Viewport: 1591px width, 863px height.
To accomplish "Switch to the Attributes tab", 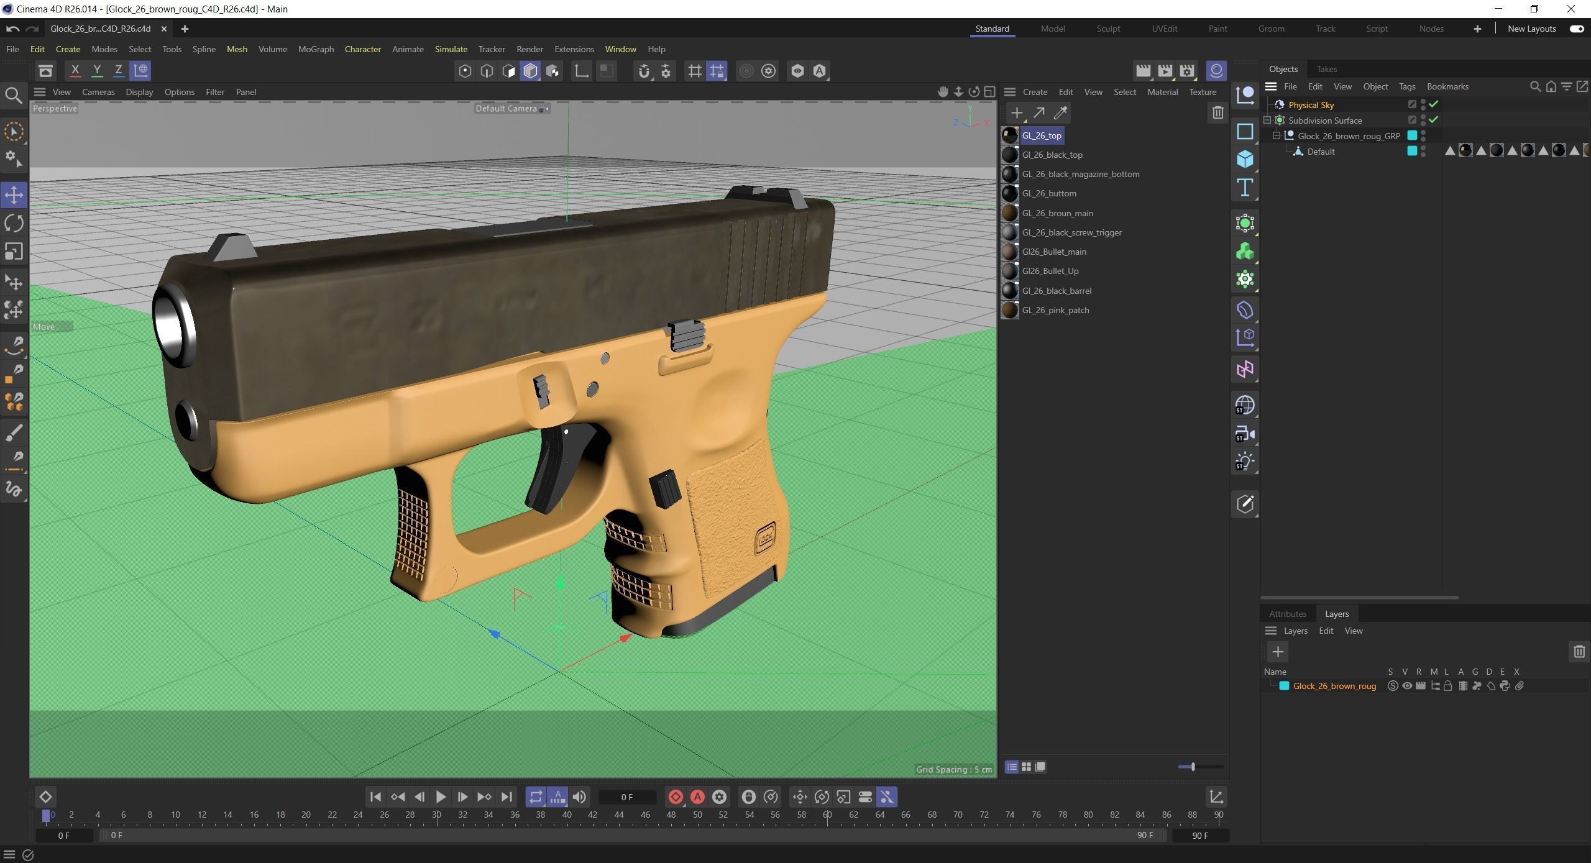I will 1288,614.
